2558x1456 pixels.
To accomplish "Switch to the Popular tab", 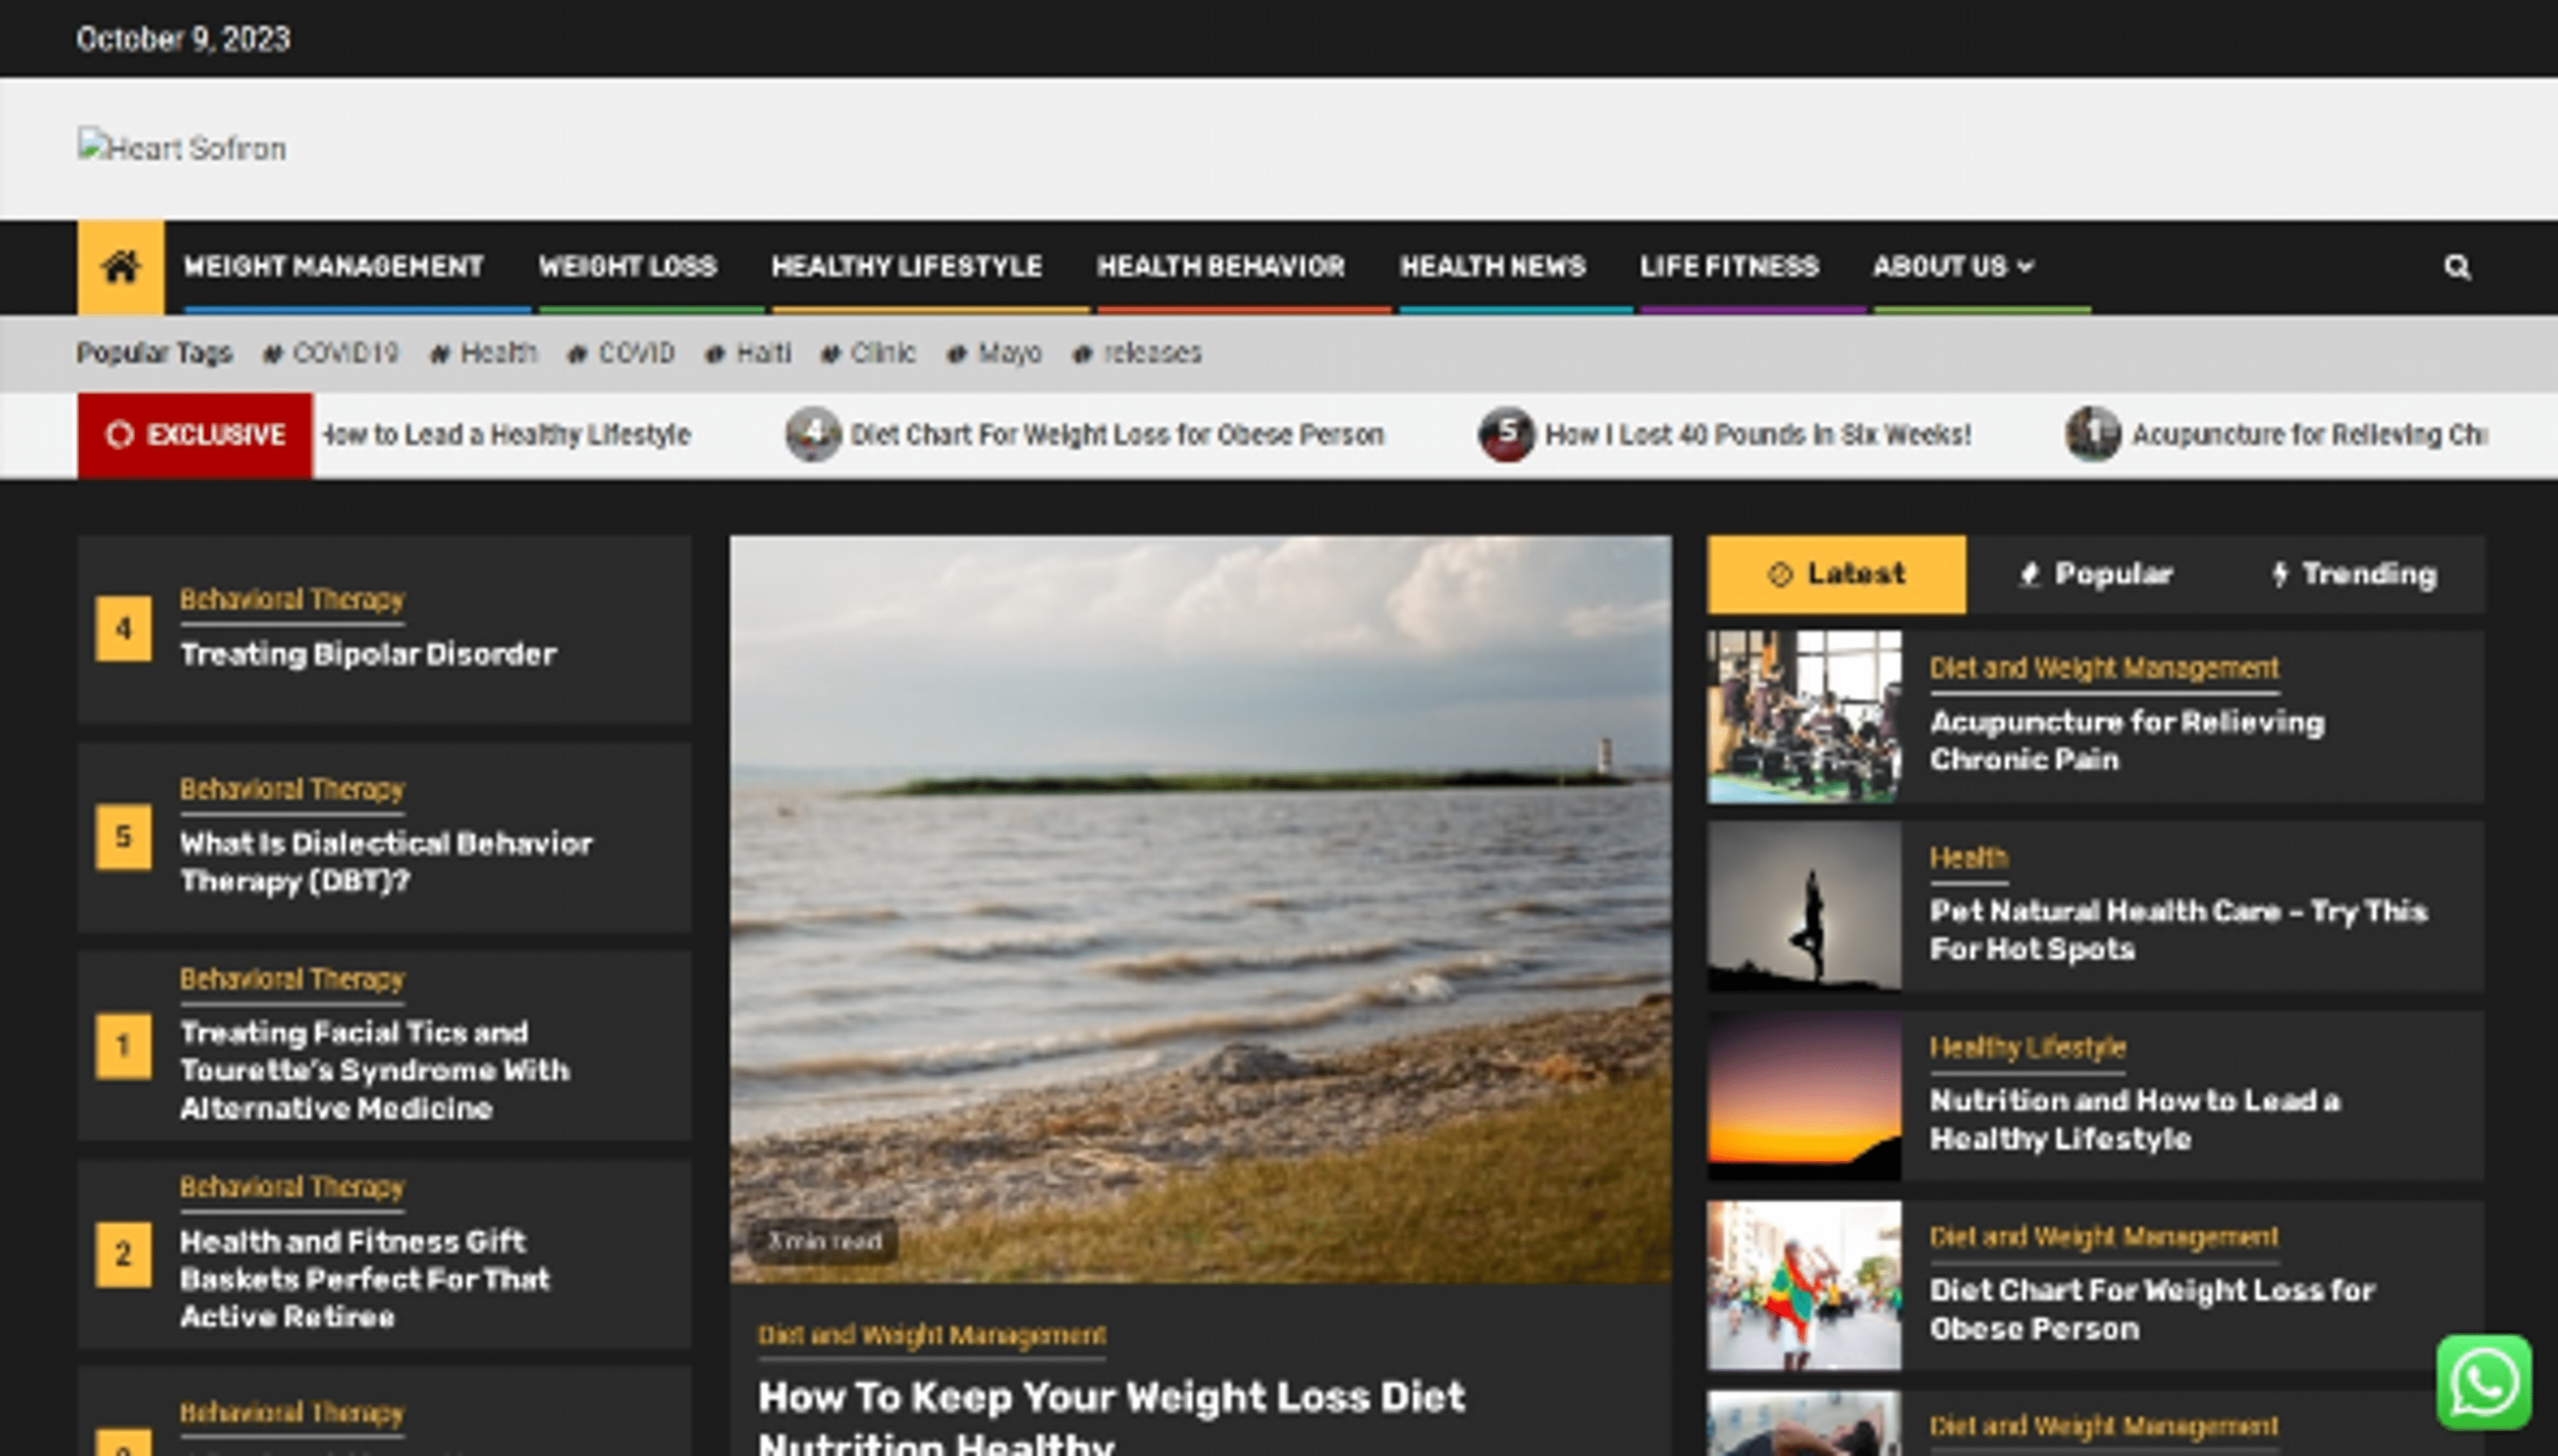I will tap(2095, 574).
